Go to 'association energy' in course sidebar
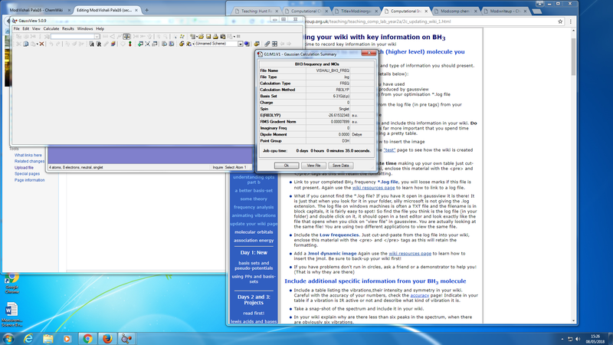 (x=254, y=241)
